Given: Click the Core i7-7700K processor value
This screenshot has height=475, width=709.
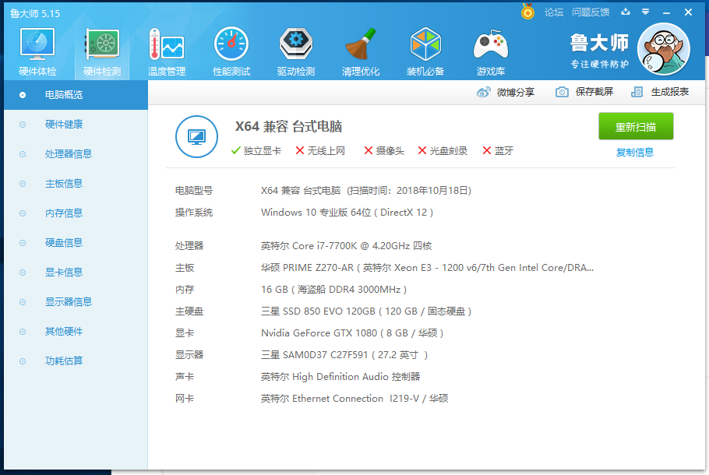Looking at the screenshot, I should 347,246.
